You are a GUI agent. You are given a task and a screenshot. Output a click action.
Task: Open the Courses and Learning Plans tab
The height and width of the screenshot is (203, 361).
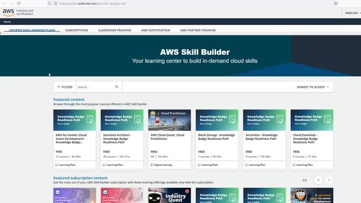coord(32,30)
